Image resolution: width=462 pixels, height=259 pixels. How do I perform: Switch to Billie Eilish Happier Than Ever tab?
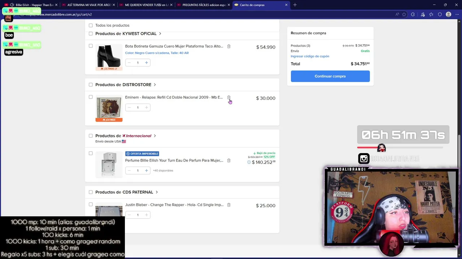31,5
